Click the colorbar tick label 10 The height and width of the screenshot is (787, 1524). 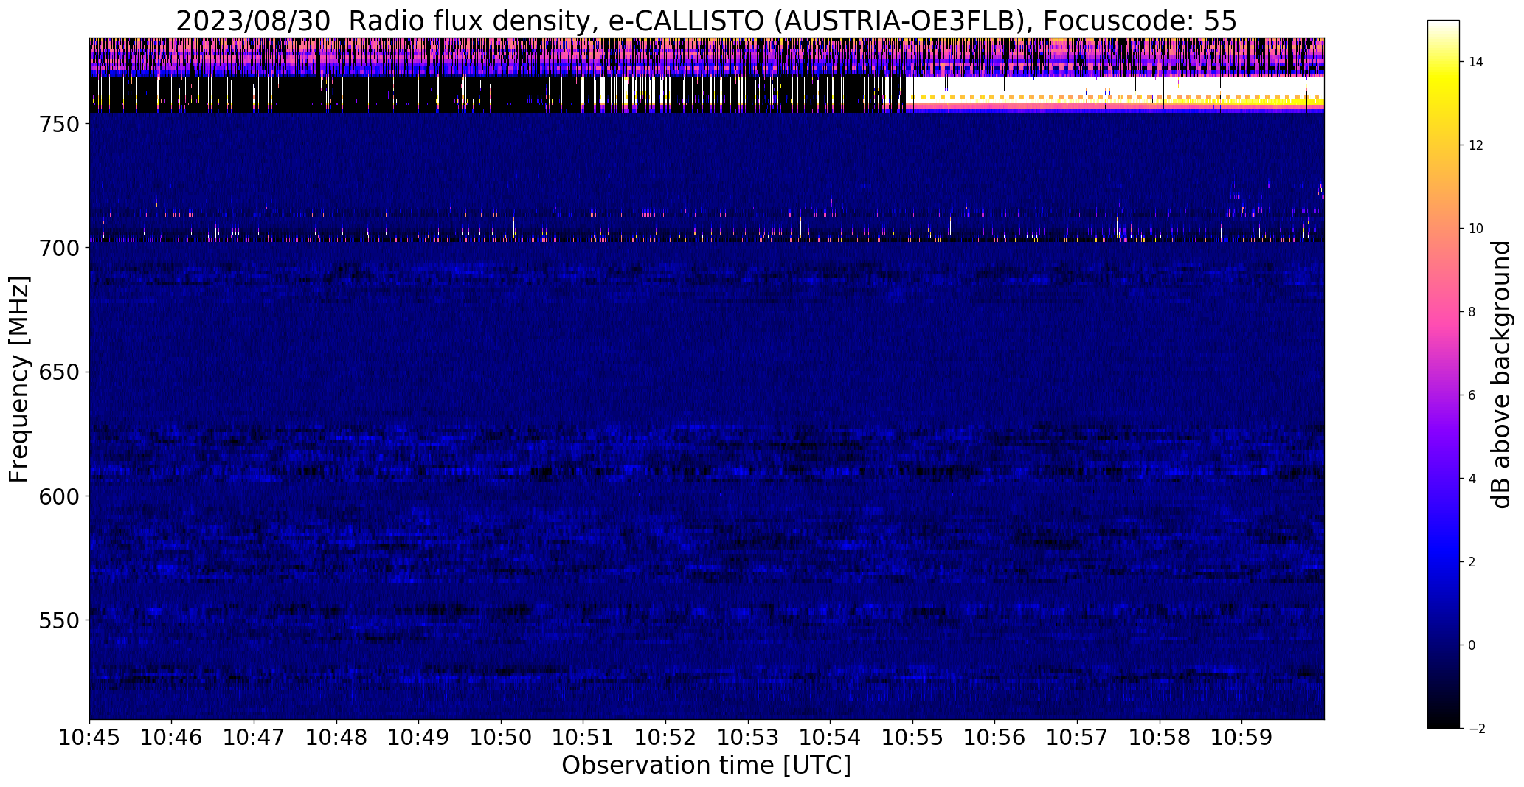[x=1476, y=229]
